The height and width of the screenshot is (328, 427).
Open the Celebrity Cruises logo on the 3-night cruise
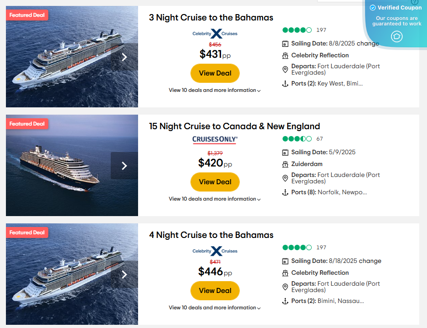click(215, 33)
